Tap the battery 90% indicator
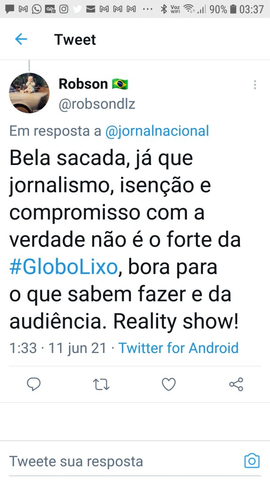The height and width of the screenshot is (480, 270). pyautogui.click(x=223, y=9)
